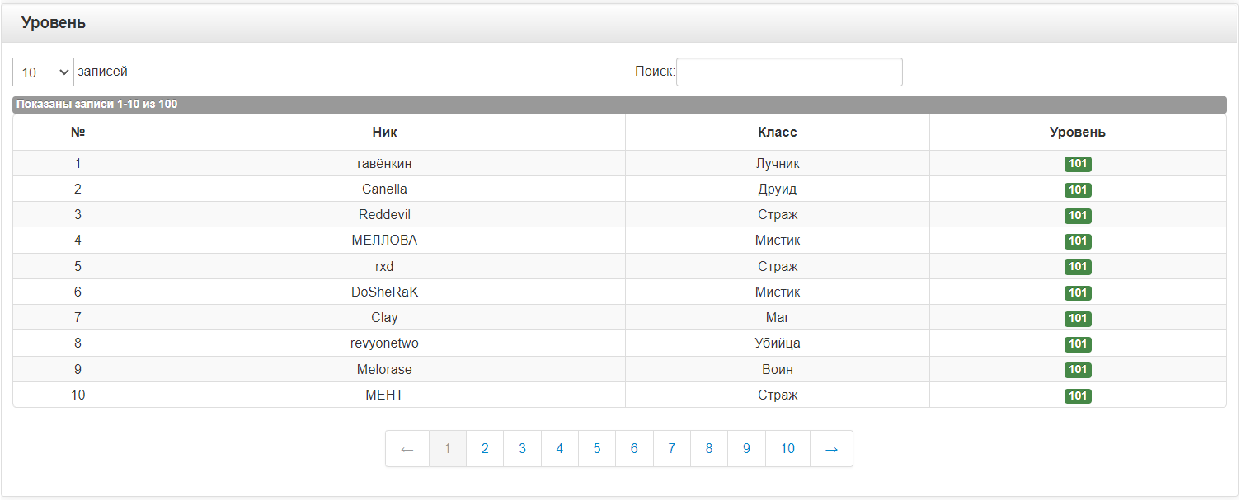Click the 101 level badge for гавёнкин
The width and height of the screenshot is (1241, 500).
pyautogui.click(x=1077, y=164)
